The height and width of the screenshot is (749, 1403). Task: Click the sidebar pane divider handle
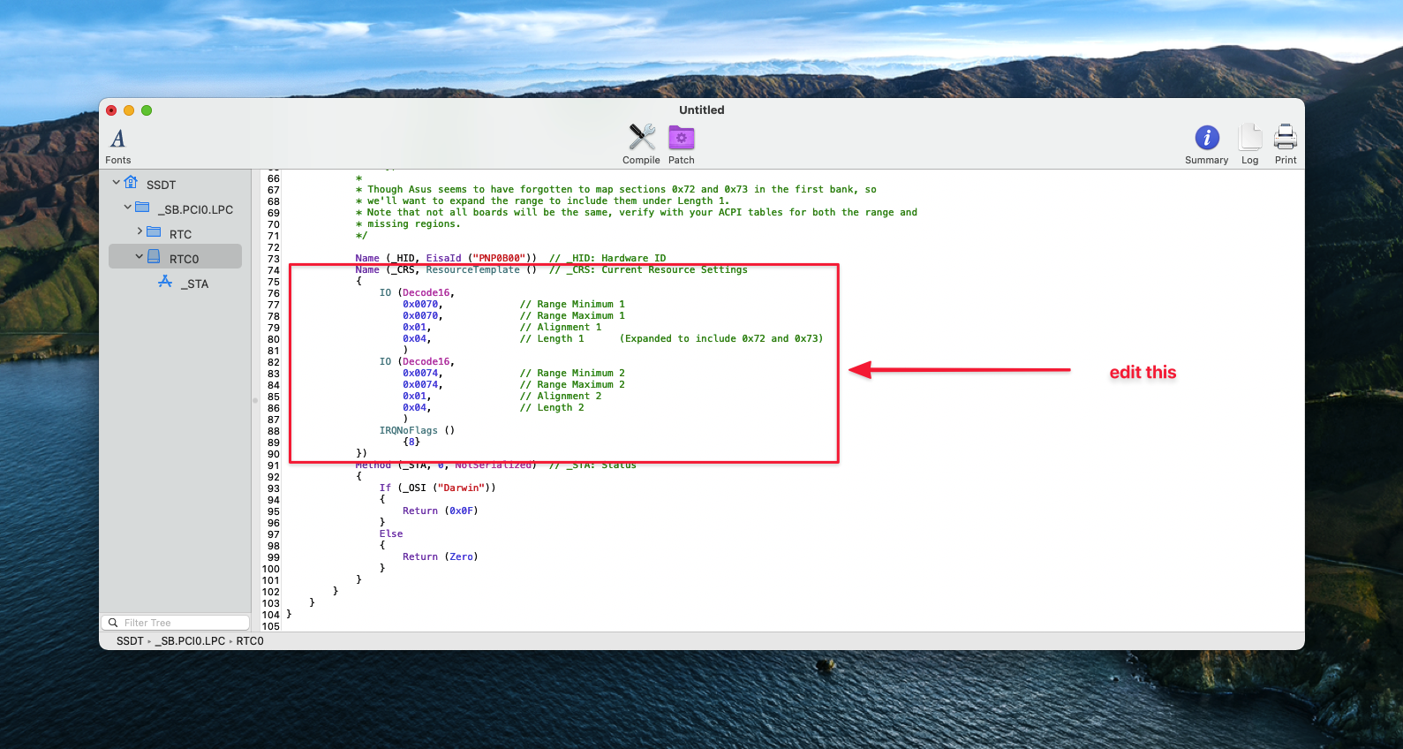pos(255,400)
